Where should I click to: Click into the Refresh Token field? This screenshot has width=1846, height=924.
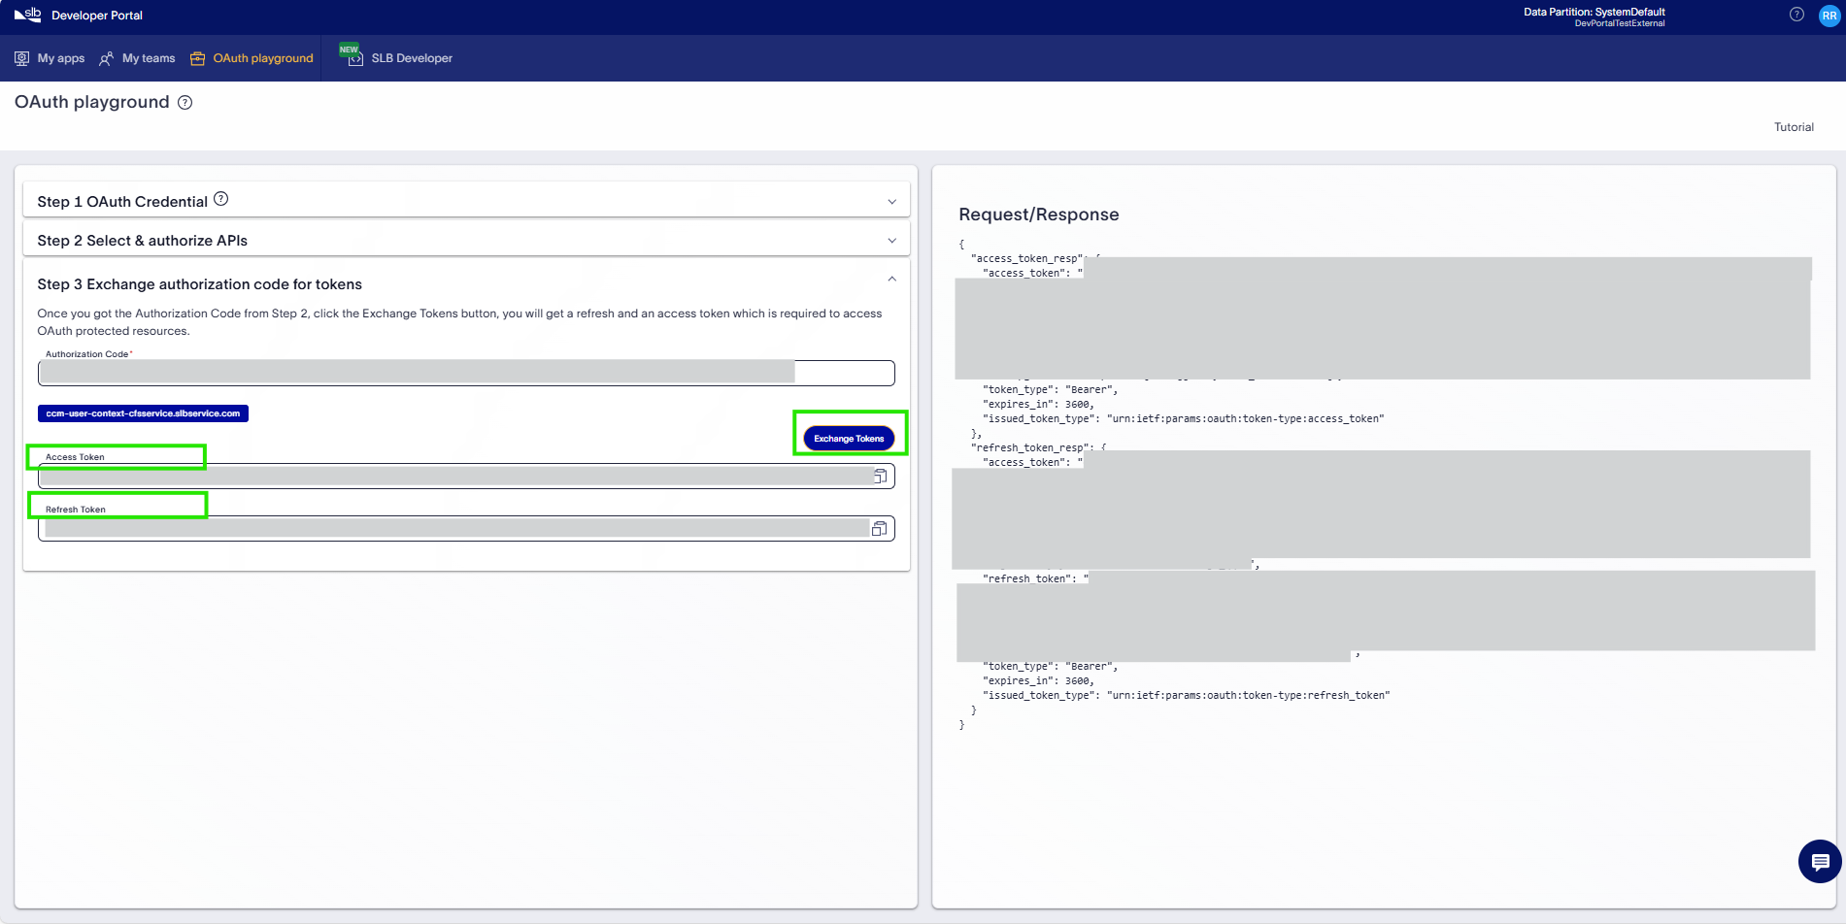point(466,528)
